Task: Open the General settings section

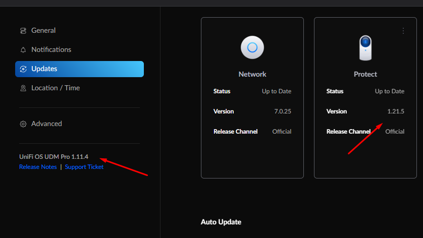Action: [43, 31]
